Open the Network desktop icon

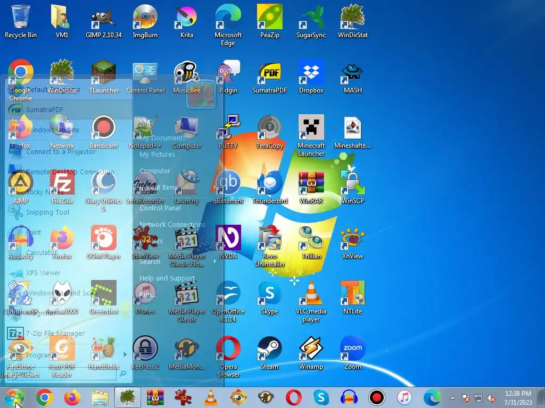tap(62, 132)
